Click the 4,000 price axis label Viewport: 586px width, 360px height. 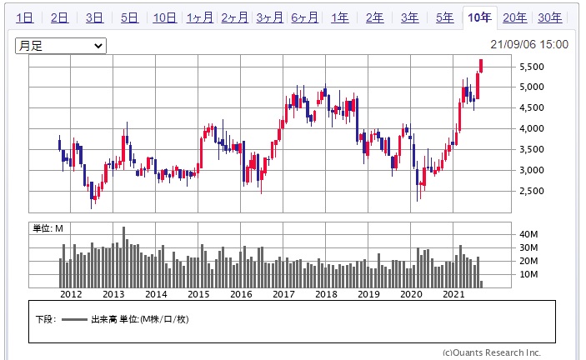coord(532,129)
